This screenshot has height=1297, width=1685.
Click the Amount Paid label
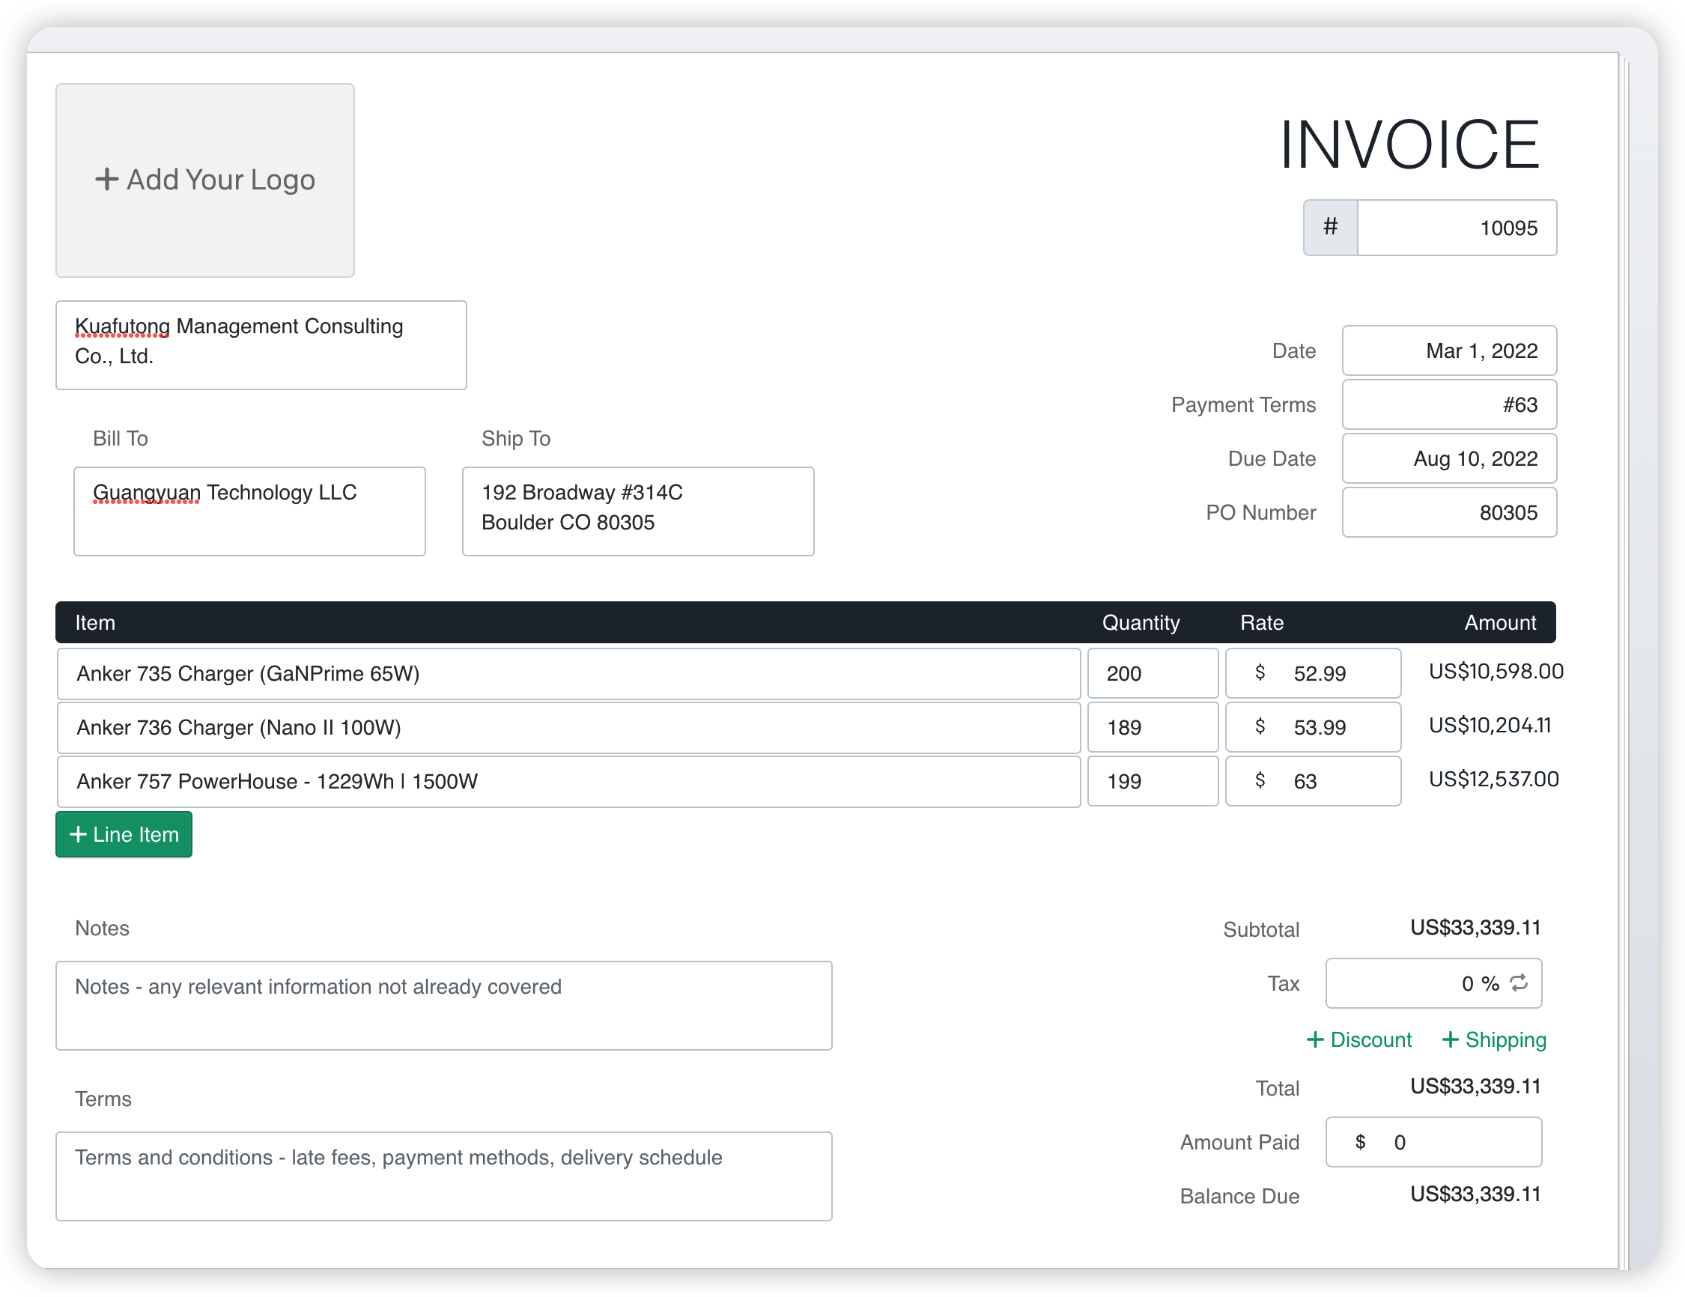point(1239,1142)
